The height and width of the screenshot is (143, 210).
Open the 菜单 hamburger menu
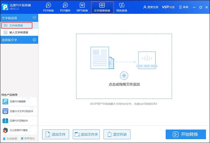click(184, 7)
